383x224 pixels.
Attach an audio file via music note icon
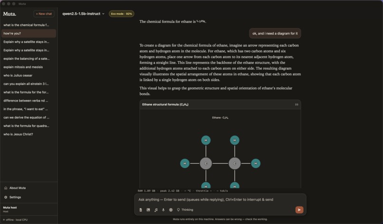(156, 210)
